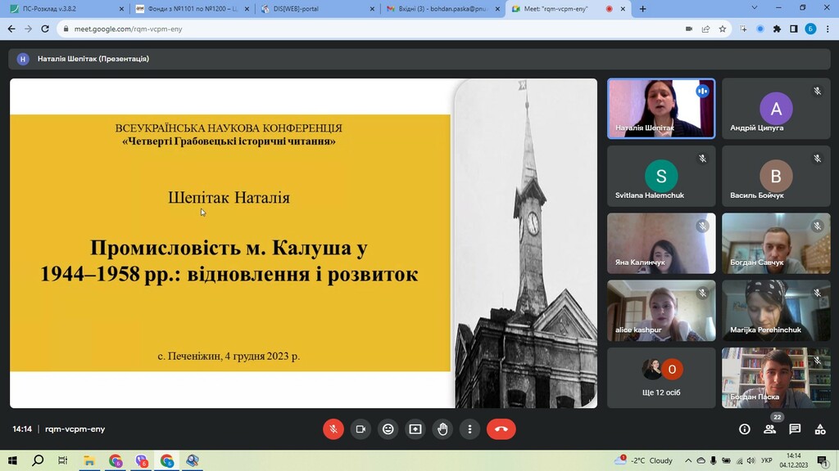Screen dimensions: 839x471
Task: Open the activities panel
Action: [x=820, y=429]
